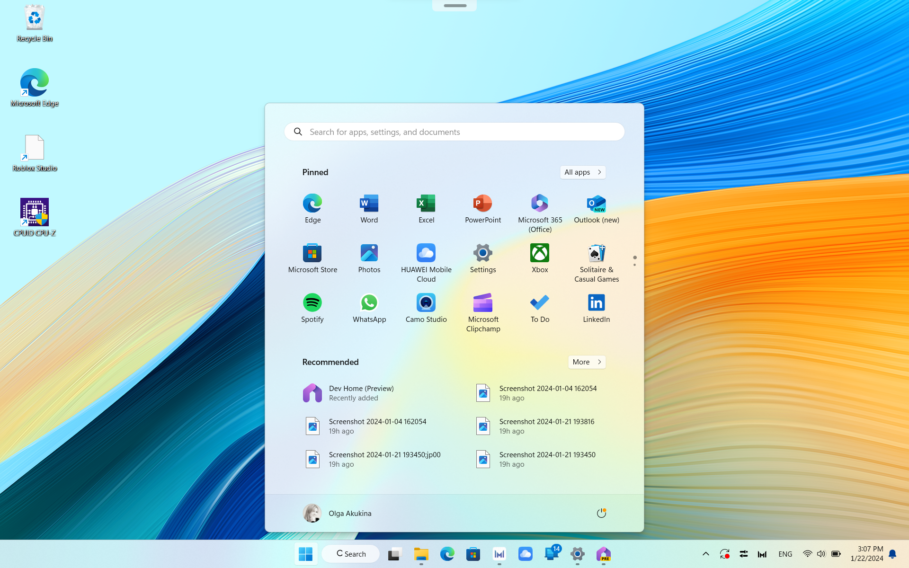Open Excel in the Start menu
The height and width of the screenshot is (568, 909).
(x=426, y=209)
